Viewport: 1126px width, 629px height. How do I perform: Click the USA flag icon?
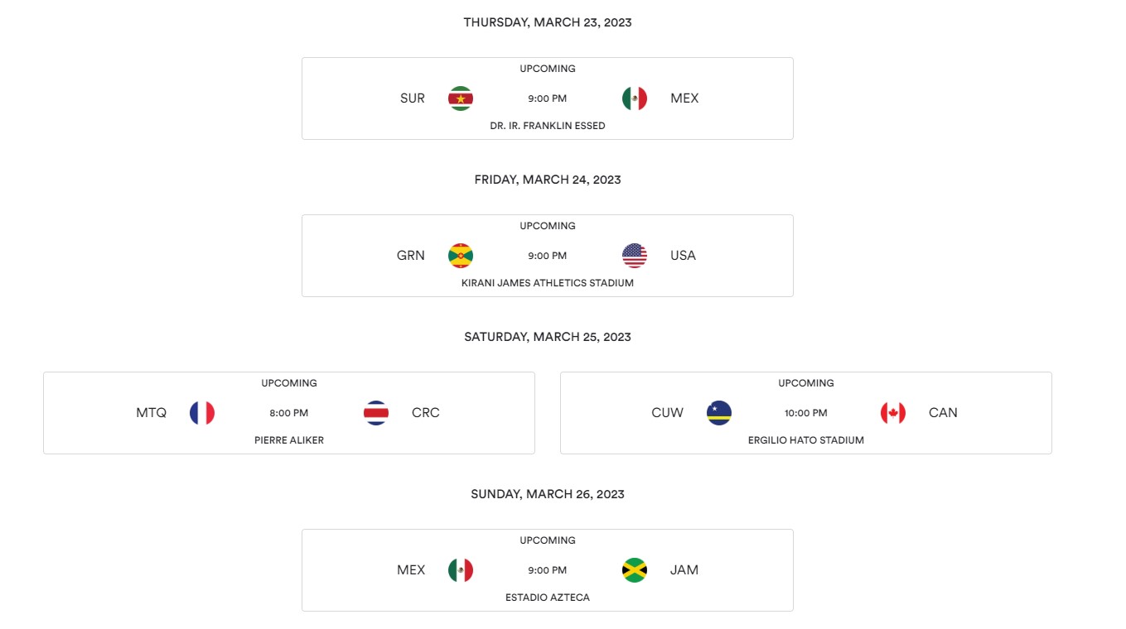[635, 256]
